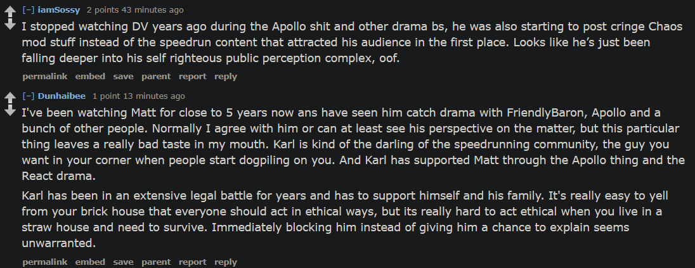695x268 pixels.
Task: Go to parent of Dunhaibee's comment
Action: click(x=156, y=262)
